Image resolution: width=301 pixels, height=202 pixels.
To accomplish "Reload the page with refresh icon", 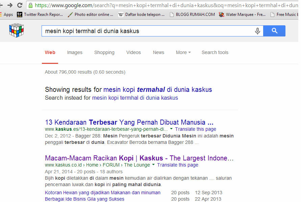I will [x=20, y=5].
